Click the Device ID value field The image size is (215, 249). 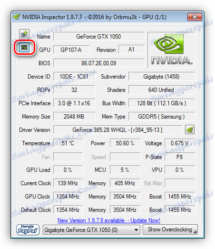pos(74,77)
